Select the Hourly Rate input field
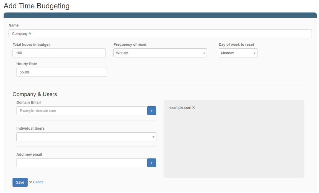Viewport: 319px width, 193px height. [62, 72]
